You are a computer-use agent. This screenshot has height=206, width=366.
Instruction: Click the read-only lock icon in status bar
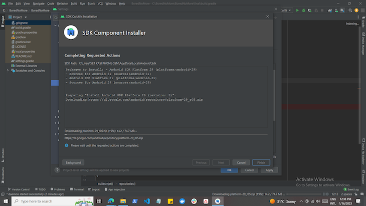point(356,194)
